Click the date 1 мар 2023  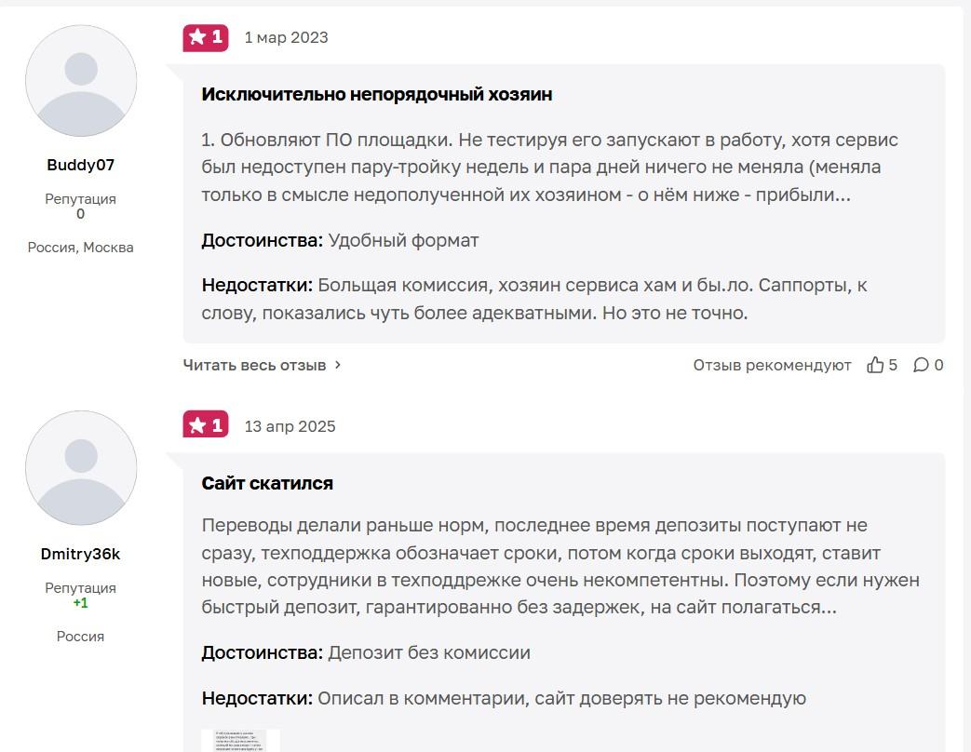click(x=286, y=37)
